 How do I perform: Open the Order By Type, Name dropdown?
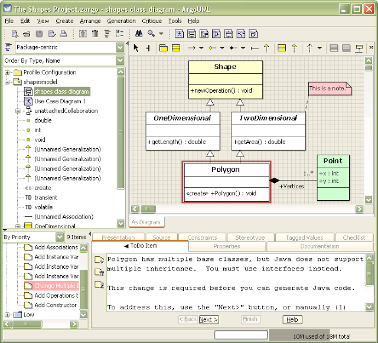(x=120, y=60)
